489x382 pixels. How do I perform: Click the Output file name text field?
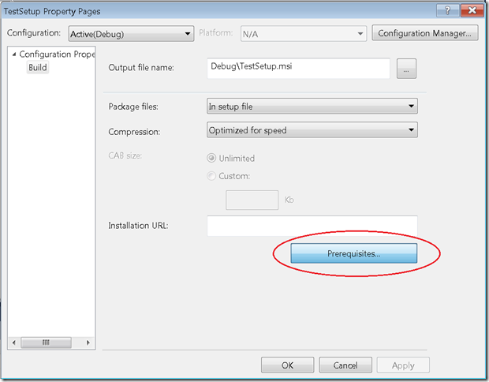pos(298,68)
